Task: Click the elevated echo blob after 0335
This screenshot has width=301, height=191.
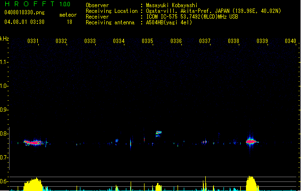Action: pos(158,134)
